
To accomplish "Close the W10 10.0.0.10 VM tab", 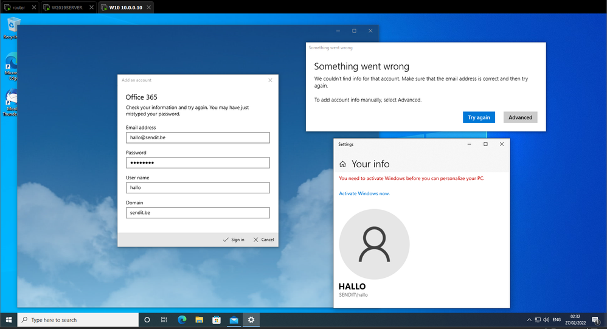I will click(148, 7).
